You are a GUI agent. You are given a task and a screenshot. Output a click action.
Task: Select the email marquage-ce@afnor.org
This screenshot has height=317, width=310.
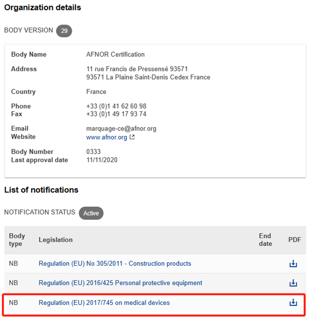[x=121, y=129]
